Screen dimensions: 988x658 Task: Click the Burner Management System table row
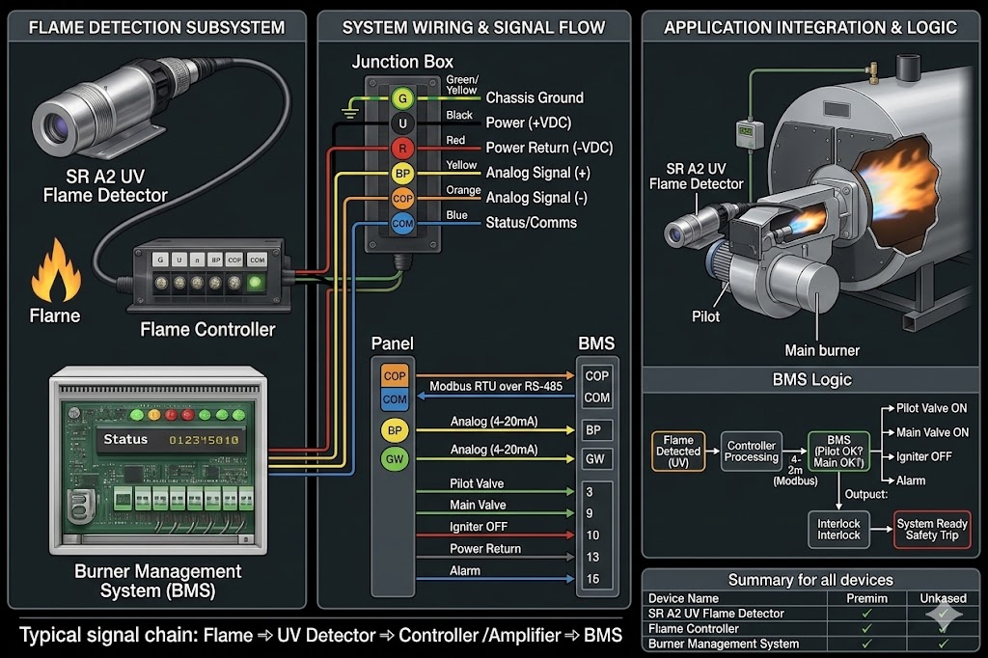point(810,644)
